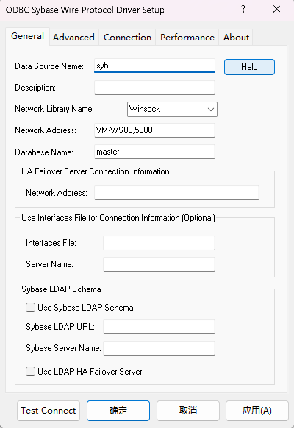Click the HA Failover Network Address field
Viewport: 294px width, 428px height.
[176, 193]
